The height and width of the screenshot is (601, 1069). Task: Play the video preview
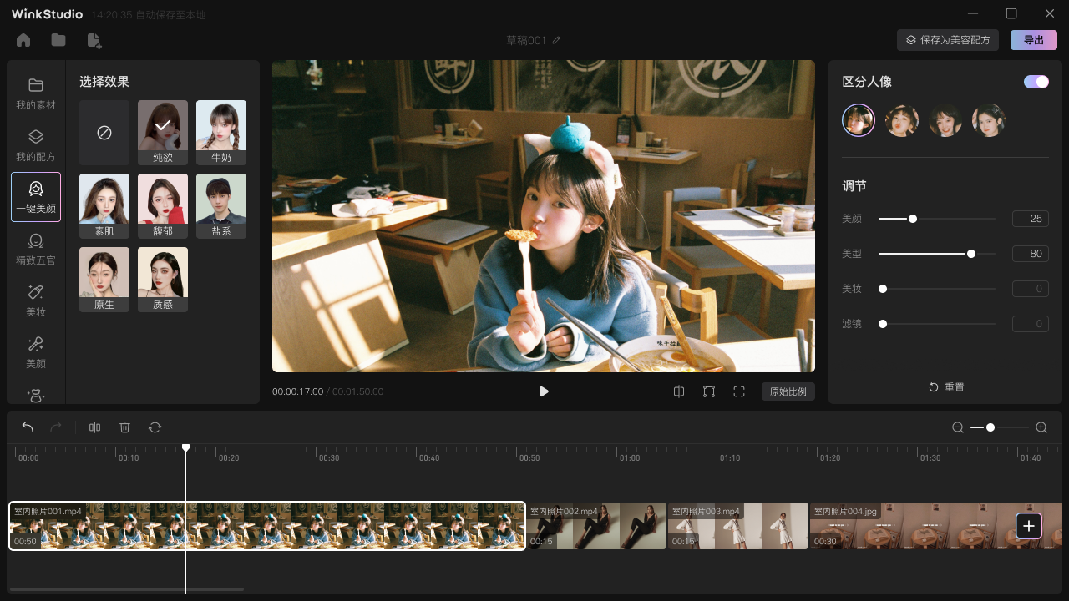click(544, 391)
